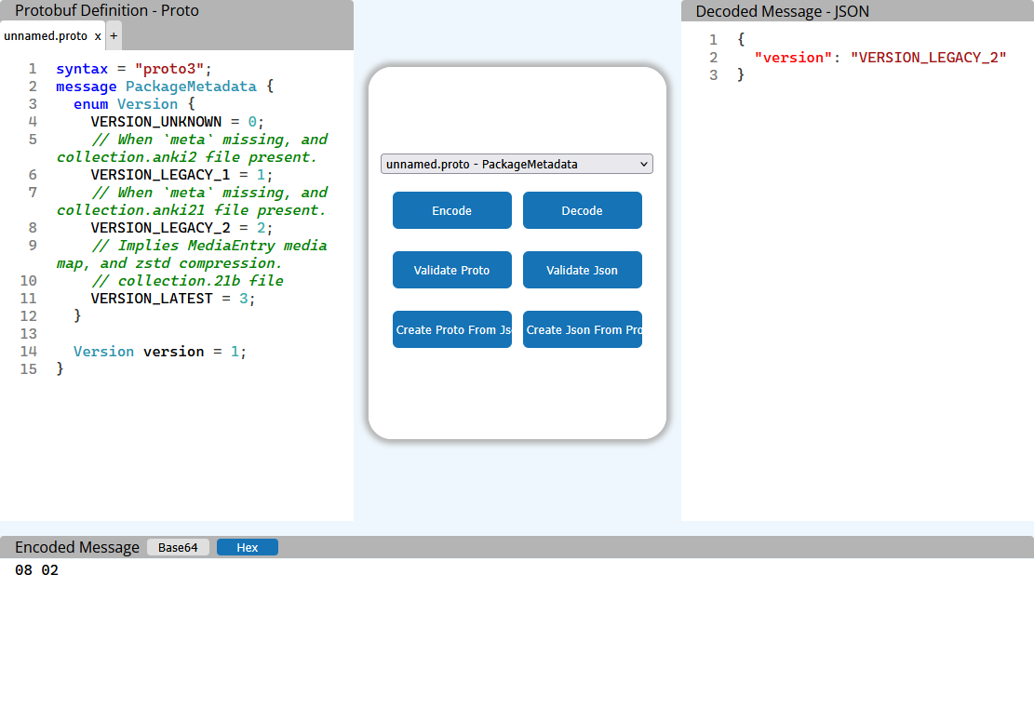Image resolution: width=1034 pixels, height=708 pixels.
Task: Switch encoded message to Base64
Action: coord(178,547)
